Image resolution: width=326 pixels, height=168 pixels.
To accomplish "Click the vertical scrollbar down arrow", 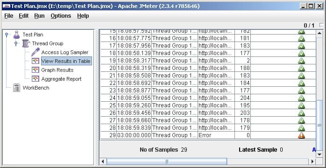I will pos(319,154).
